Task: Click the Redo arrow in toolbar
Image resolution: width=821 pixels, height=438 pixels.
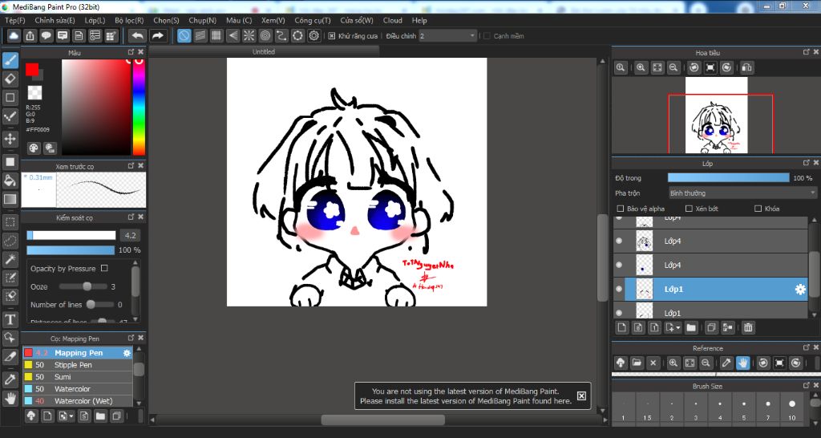Action: (x=157, y=35)
